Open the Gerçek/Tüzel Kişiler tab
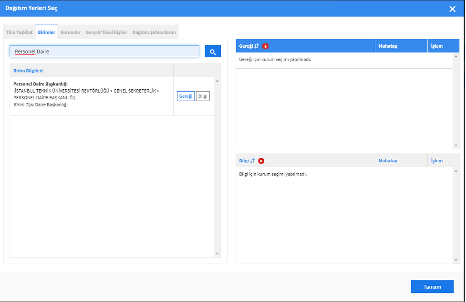Screen dimensions: 466x302 (x=106, y=32)
